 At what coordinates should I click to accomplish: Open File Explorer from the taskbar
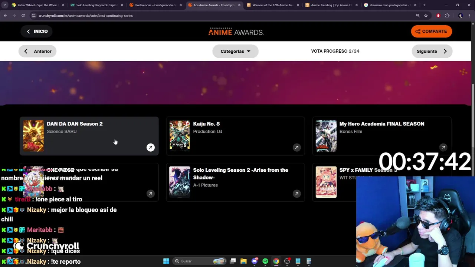point(243,261)
